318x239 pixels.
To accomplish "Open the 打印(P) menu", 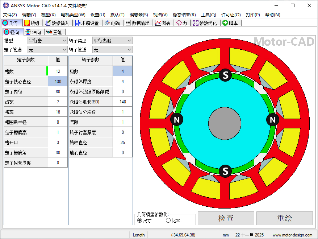I will pyautogui.click(x=253, y=15).
